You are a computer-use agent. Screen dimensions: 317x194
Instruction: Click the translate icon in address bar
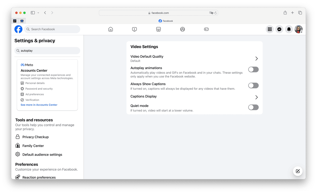click(211, 13)
